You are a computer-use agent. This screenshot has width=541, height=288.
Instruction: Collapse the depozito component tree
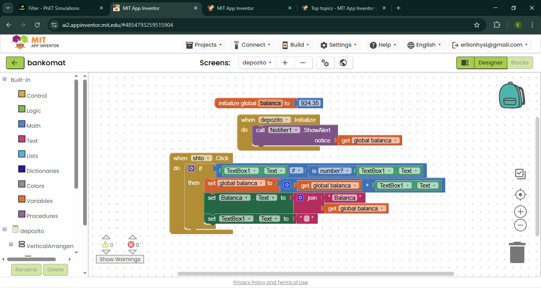click(5, 229)
